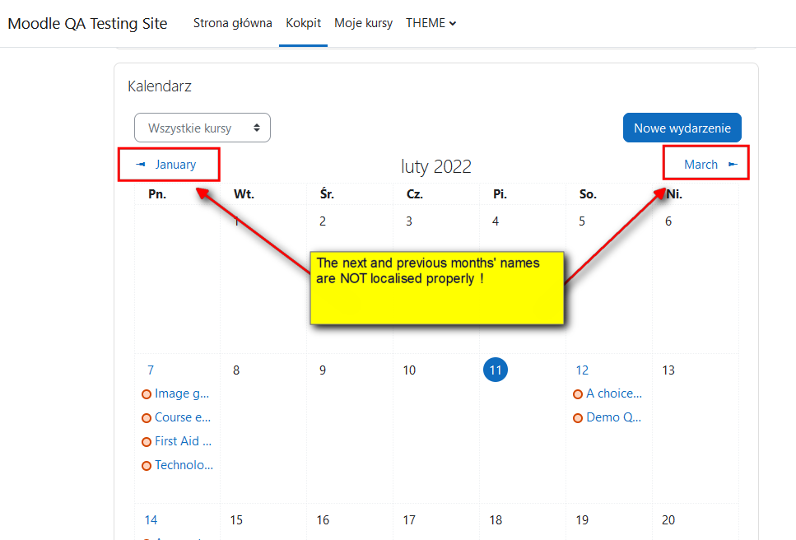This screenshot has width=796, height=540.
Task: Click the orange circle icon for First Aid event
Action: coord(147,442)
